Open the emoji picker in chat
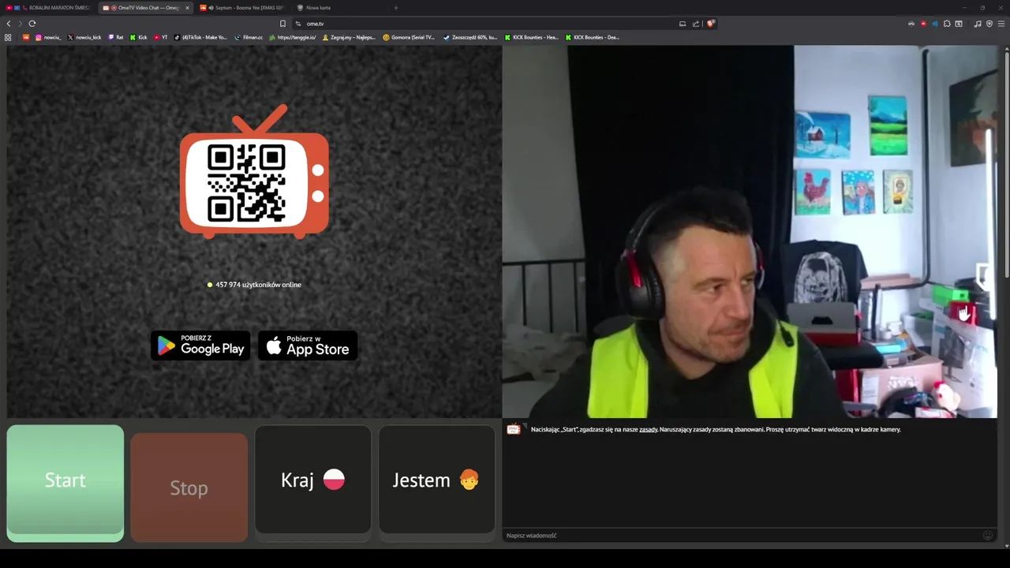Image resolution: width=1010 pixels, height=568 pixels. tap(987, 536)
